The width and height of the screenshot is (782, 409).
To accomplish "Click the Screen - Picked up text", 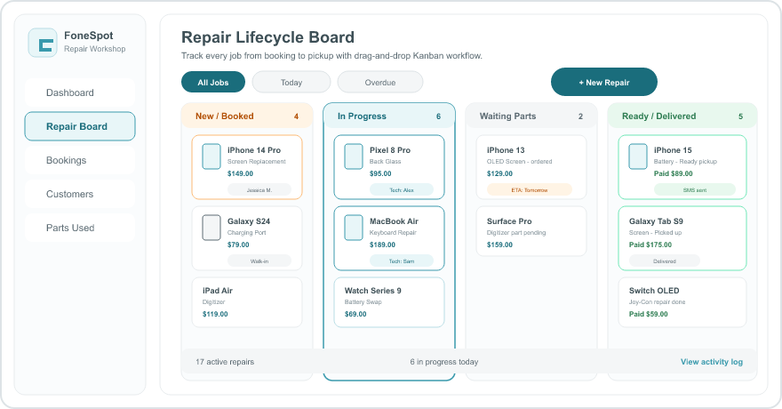I will (655, 233).
